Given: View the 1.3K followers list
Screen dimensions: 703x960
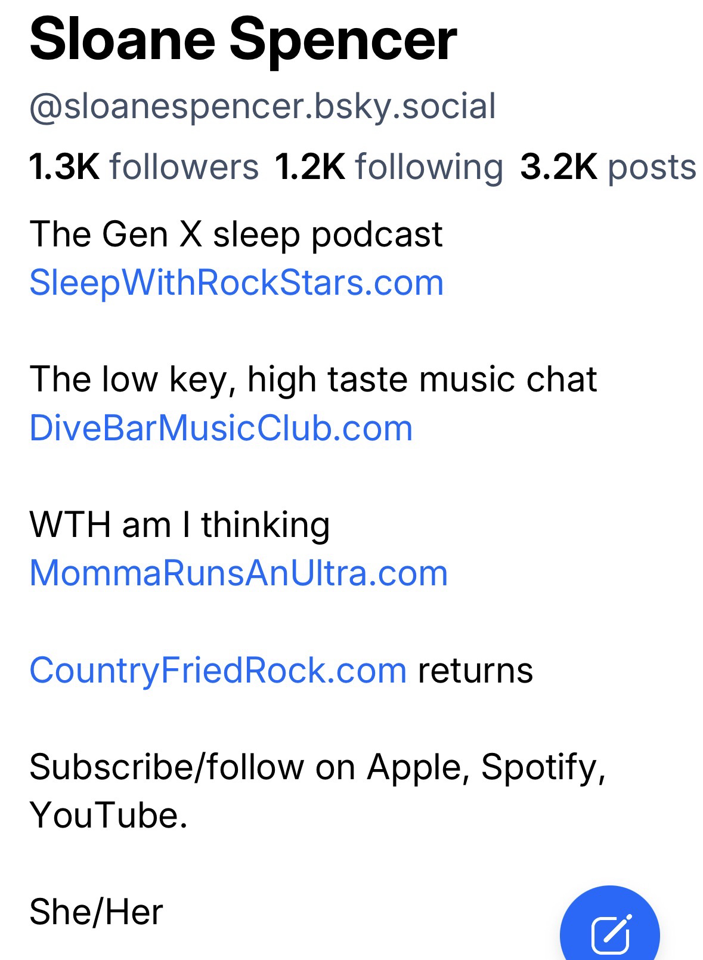Looking at the screenshot, I should tap(144, 166).
